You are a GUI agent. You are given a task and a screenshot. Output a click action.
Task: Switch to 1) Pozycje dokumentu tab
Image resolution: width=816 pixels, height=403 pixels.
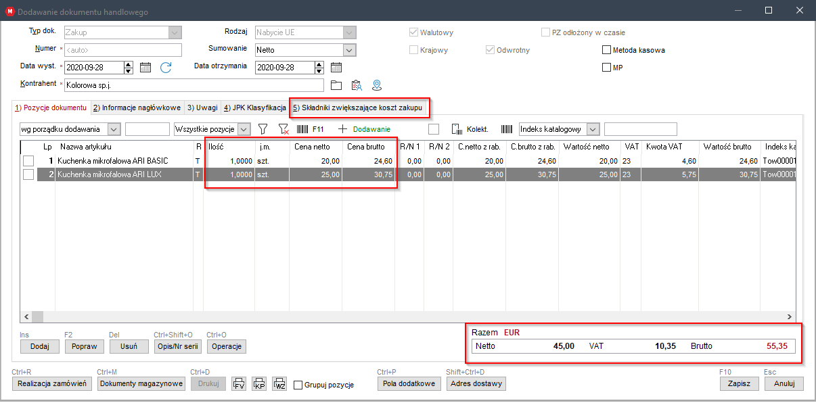51,108
